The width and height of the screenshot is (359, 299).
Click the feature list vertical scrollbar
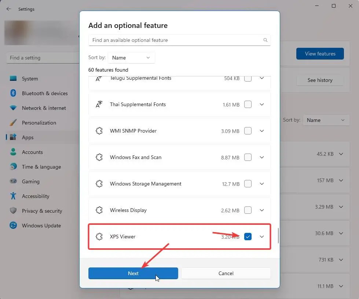[278, 235]
